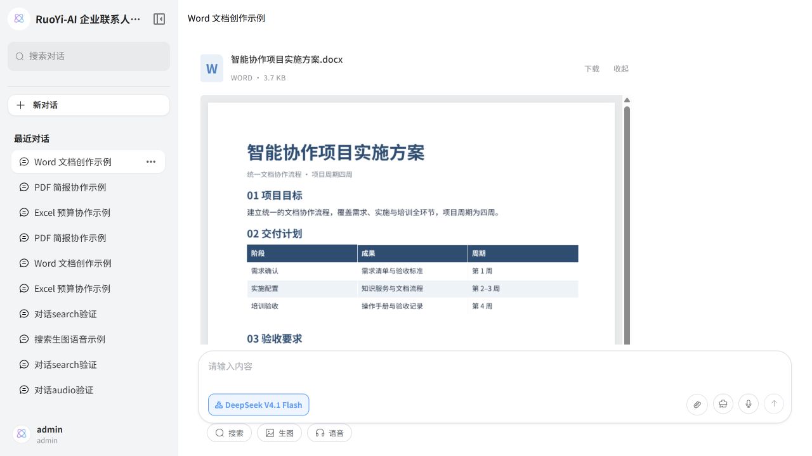This screenshot has width=812, height=456.
Task: Download the 智能协作项目实施方案.docx file
Action: coord(592,68)
